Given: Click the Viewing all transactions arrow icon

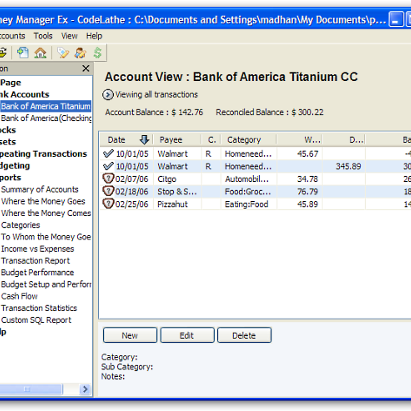Looking at the screenshot, I should pos(108,95).
